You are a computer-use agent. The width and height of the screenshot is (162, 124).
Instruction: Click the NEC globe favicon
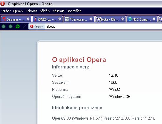pyautogui.click(x=130, y=19)
